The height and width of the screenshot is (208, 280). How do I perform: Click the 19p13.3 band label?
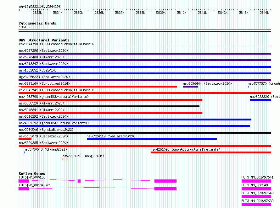[25, 27]
